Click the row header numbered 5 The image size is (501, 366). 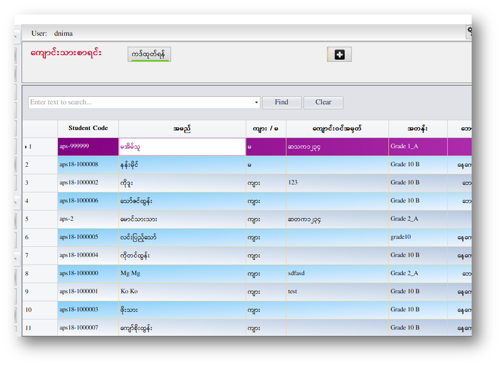[x=40, y=219]
